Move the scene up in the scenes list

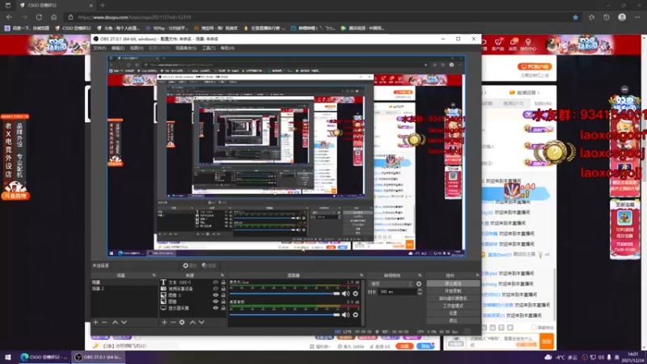[x=115, y=322]
